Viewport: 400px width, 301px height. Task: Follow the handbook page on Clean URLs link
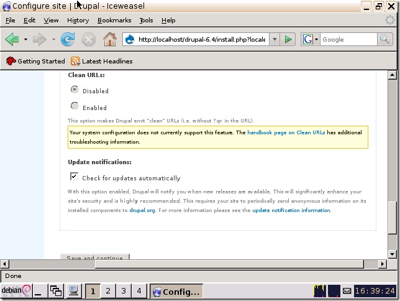[286, 132]
